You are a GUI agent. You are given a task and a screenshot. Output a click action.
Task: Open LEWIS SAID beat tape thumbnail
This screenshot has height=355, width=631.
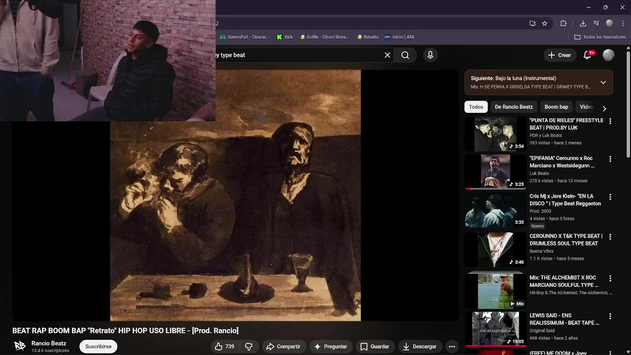tap(495, 329)
